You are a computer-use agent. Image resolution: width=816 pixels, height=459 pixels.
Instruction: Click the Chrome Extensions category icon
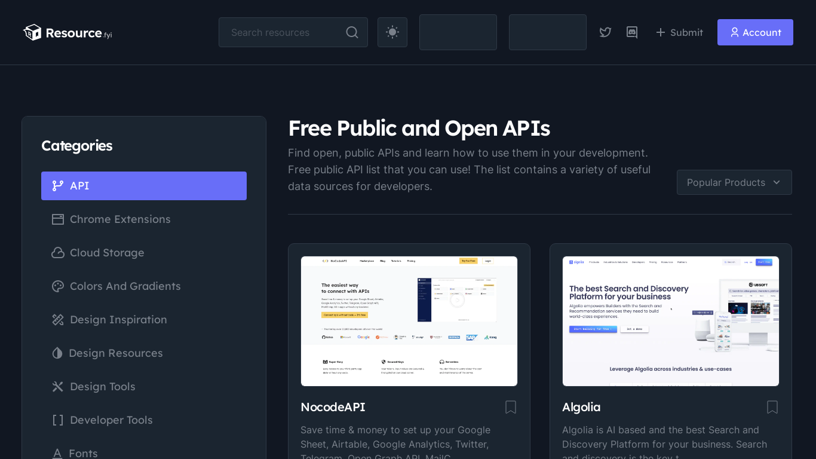(57, 219)
